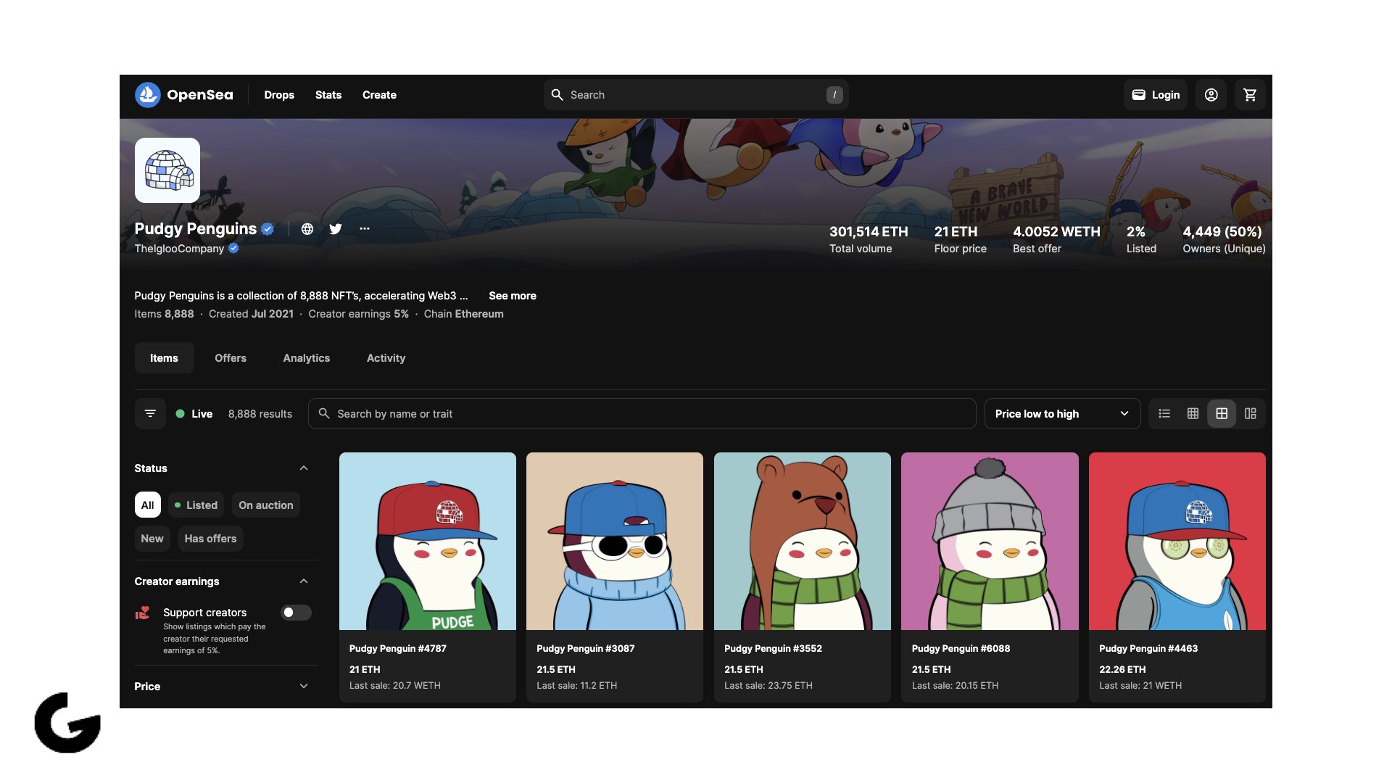Click the Pudgy Penguins collection title
The width and height of the screenshot is (1392, 783).
196,229
